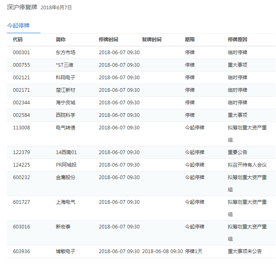
Task: Click stock name 博敏电子
Action: point(66,251)
